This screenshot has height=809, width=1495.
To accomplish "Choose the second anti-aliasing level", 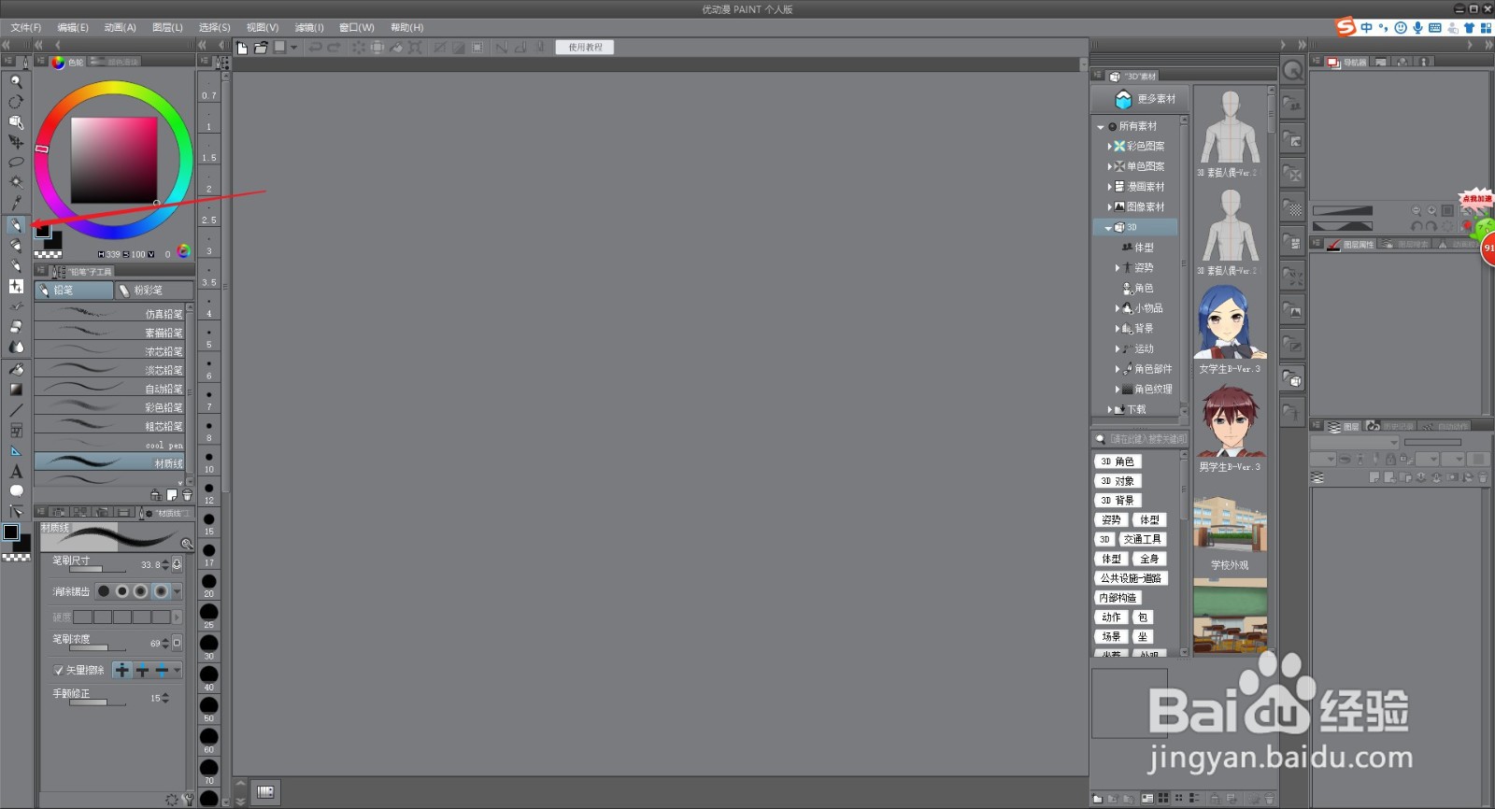I will 121,591.
